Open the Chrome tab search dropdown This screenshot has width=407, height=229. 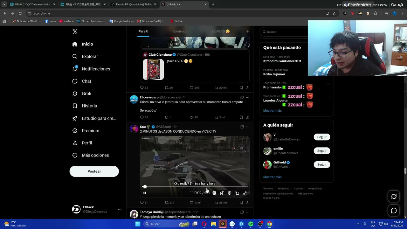coord(4,4)
